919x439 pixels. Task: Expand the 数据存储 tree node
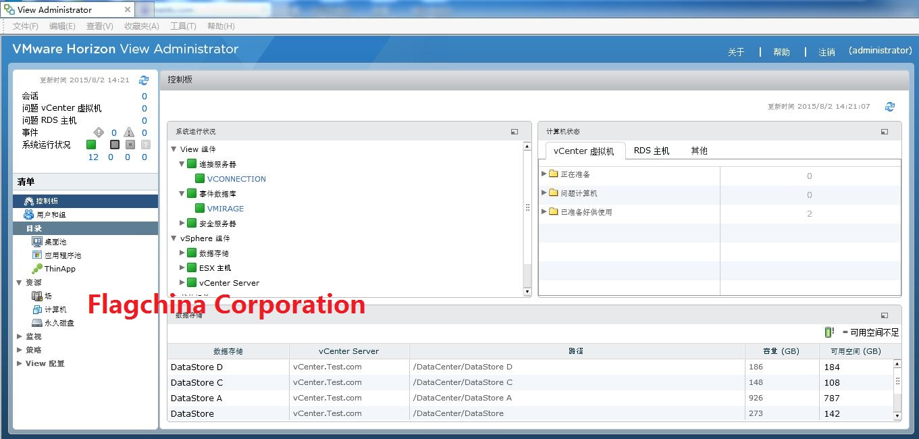182,253
